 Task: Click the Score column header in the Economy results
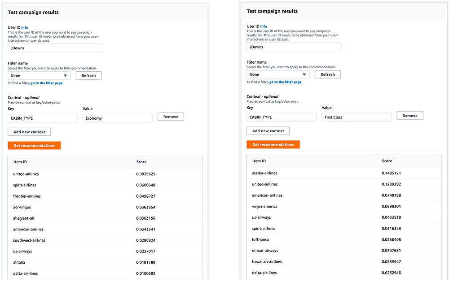[x=141, y=162]
